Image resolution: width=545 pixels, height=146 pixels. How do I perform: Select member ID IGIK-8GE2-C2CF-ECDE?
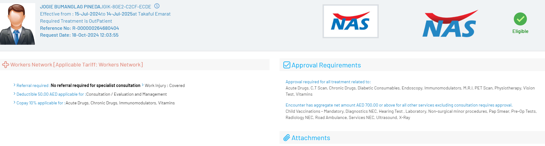point(127,7)
